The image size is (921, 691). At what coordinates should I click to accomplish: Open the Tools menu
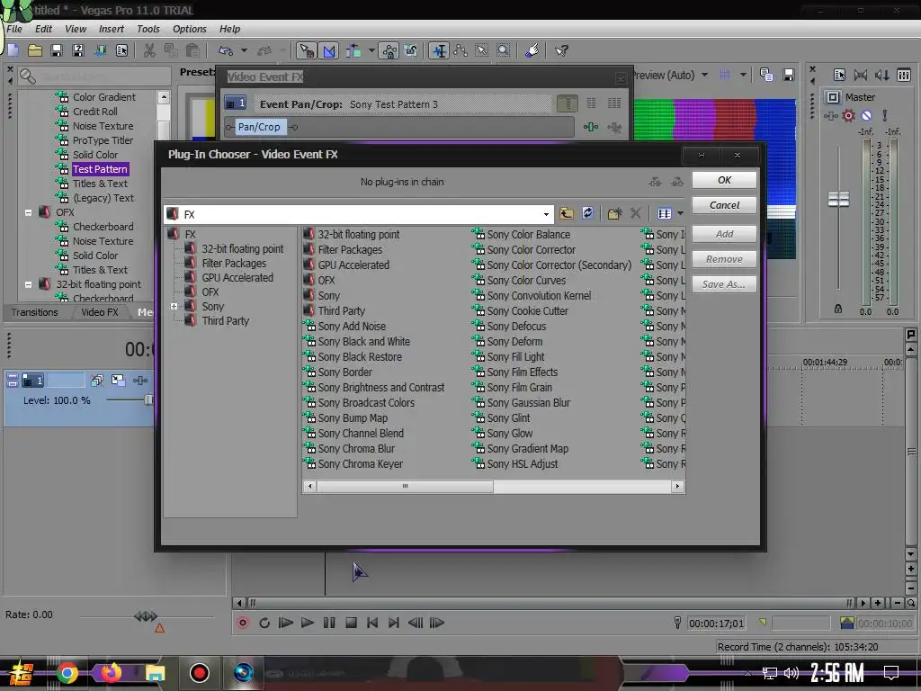coord(148,29)
